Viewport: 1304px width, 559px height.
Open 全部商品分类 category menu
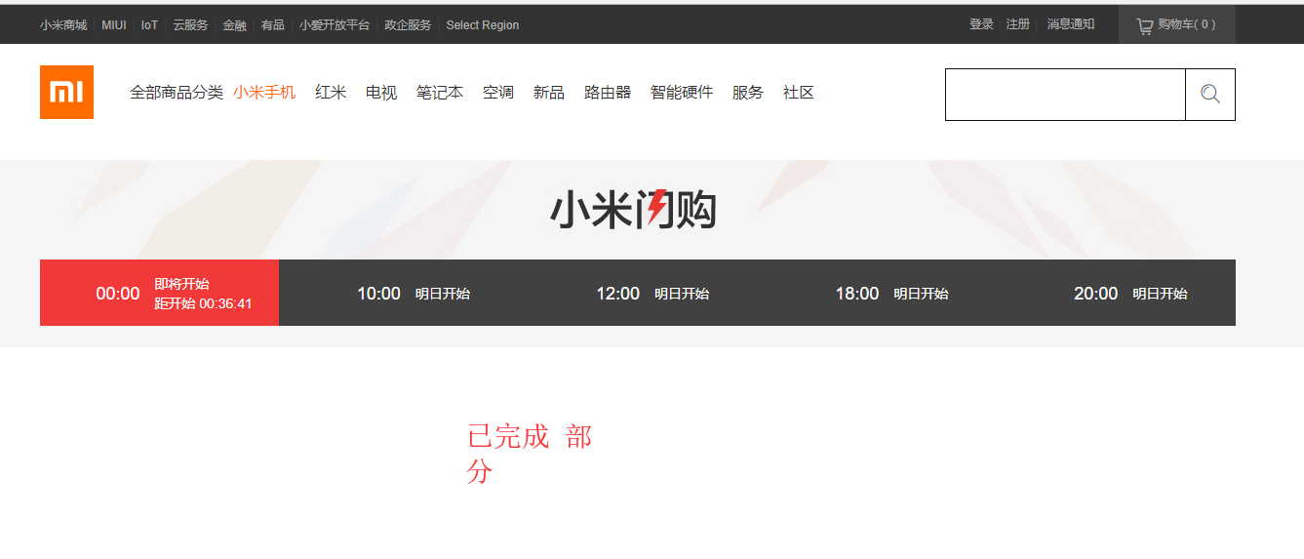pos(177,93)
